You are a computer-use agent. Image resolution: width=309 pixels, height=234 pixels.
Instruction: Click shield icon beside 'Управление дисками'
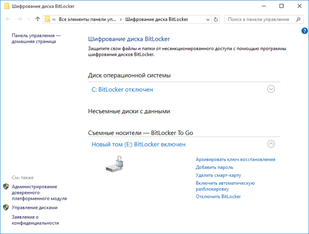pos(6,207)
